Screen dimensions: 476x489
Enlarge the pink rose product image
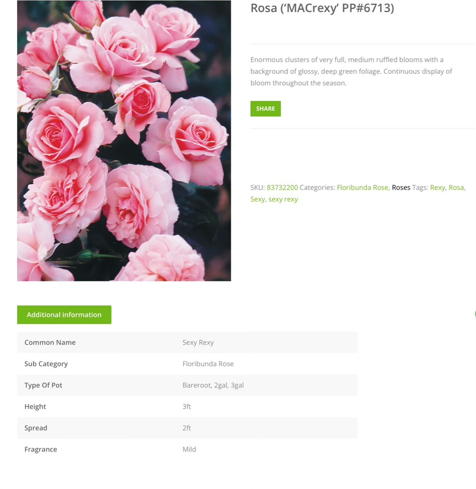click(x=124, y=140)
